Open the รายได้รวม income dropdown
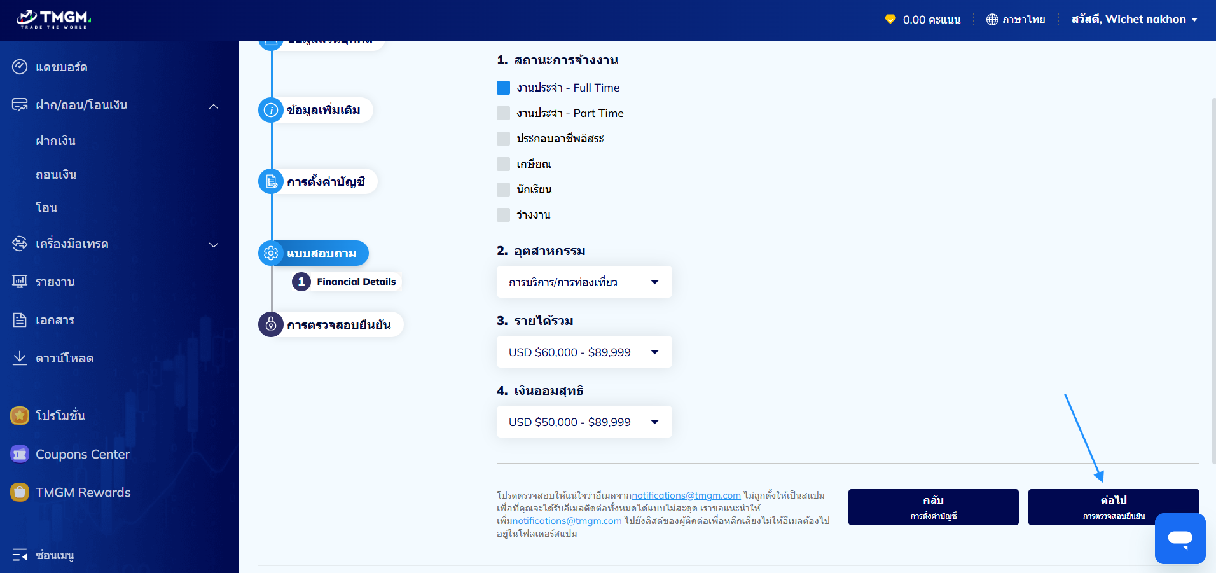Viewport: 1216px width, 573px height. 584,352
